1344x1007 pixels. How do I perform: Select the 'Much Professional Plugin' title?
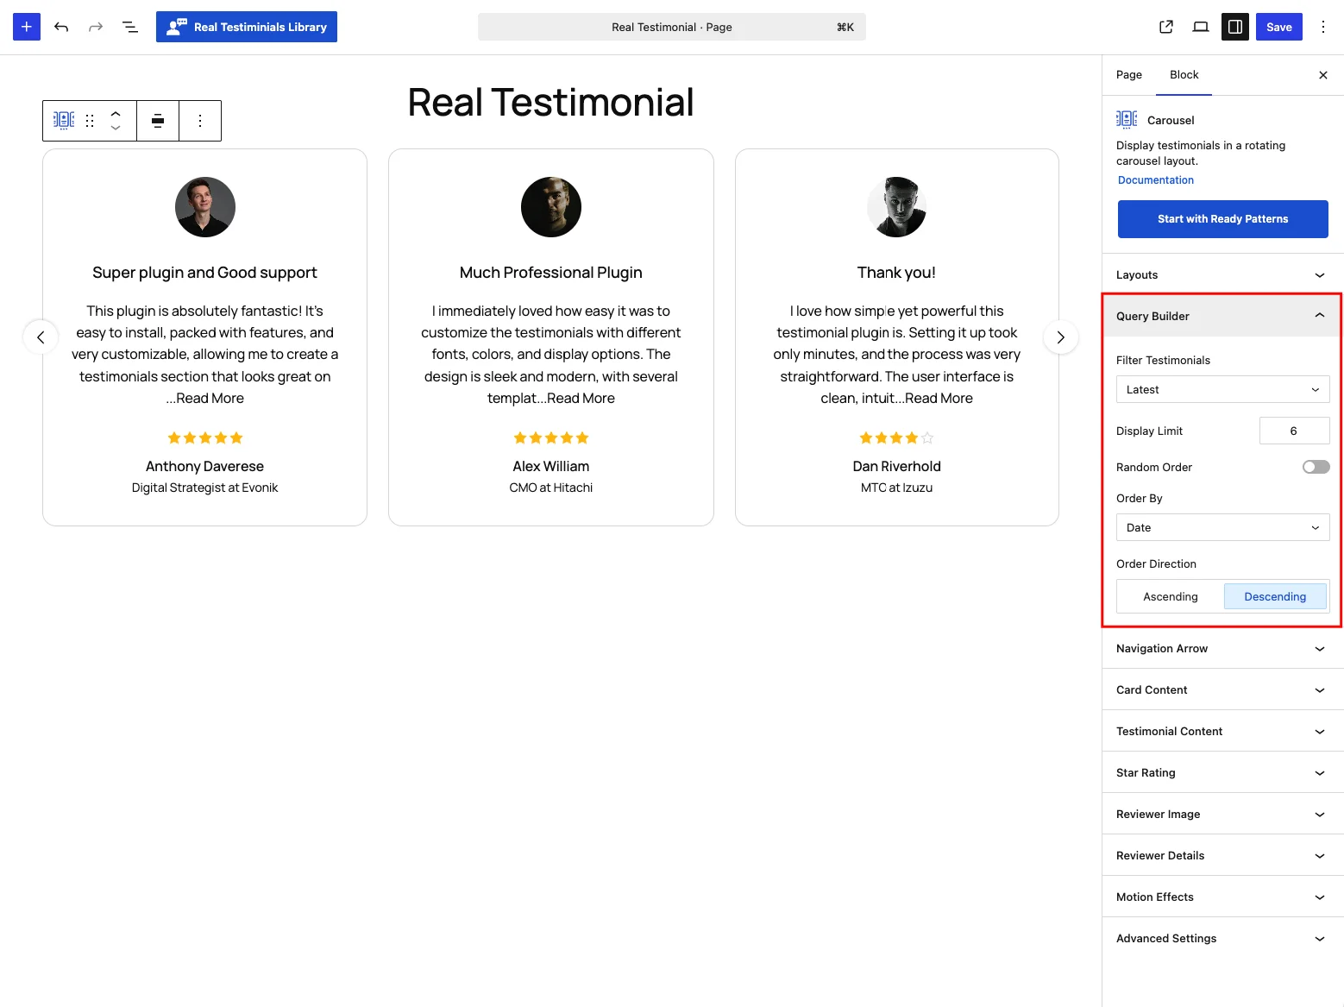551,273
